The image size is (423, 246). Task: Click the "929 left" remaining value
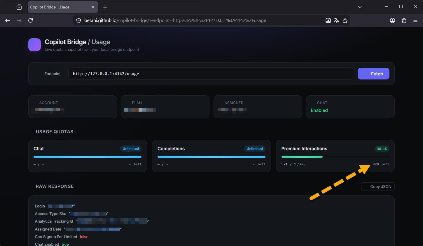tap(381, 164)
